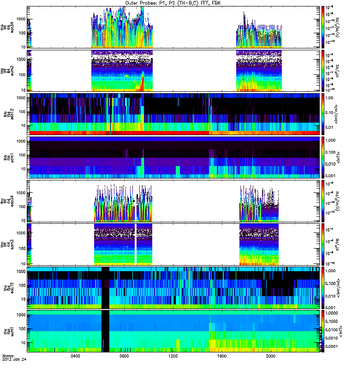Click the thc fbk edc12 color scale bar

pos(323,287)
